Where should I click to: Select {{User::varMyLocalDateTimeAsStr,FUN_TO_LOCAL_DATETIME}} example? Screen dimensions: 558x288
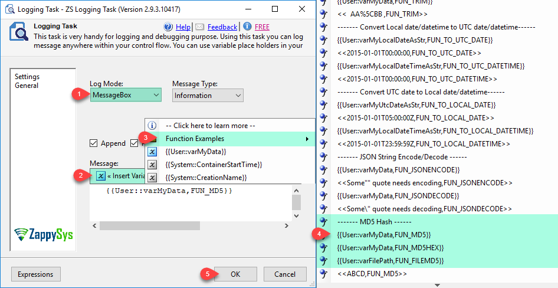[x=435, y=130]
